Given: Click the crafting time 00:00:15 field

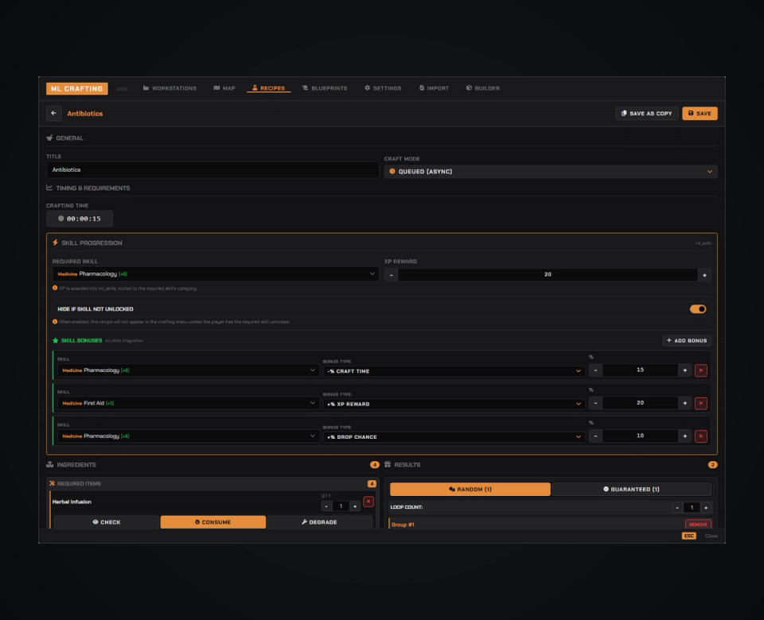Looking at the screenshot, I should click(x=80, y=219).
